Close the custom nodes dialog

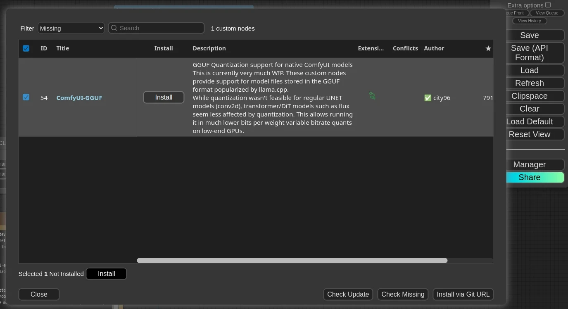point(39,295)
